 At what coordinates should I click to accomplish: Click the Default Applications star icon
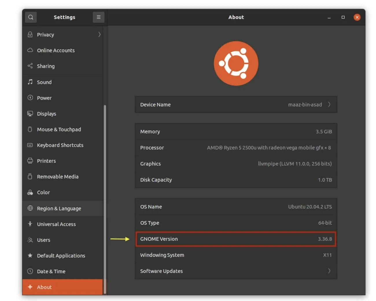[x=30, y=255]
